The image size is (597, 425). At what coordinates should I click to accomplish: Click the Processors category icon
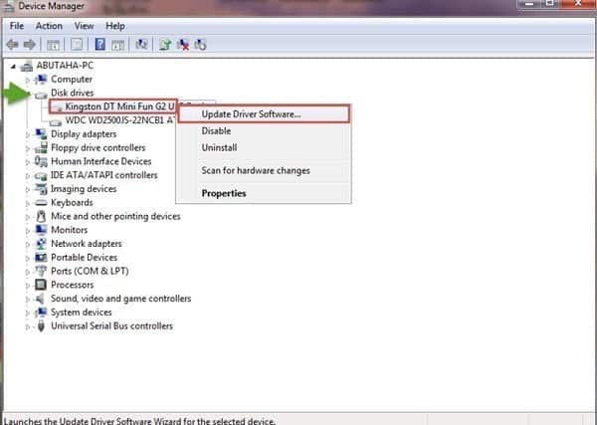(x=41, y=285)
